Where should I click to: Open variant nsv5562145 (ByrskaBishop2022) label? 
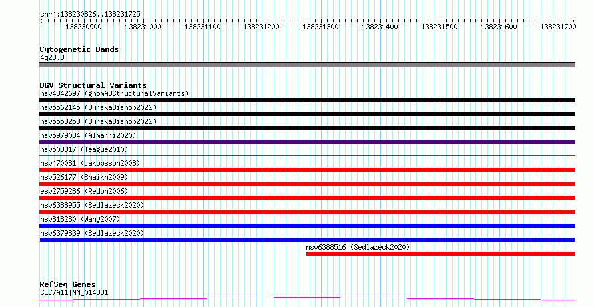click(98, 107)
